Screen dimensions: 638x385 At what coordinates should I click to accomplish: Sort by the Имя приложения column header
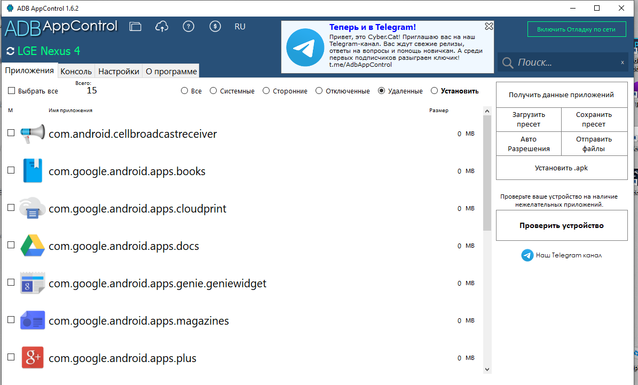click(x=70, y=111)
